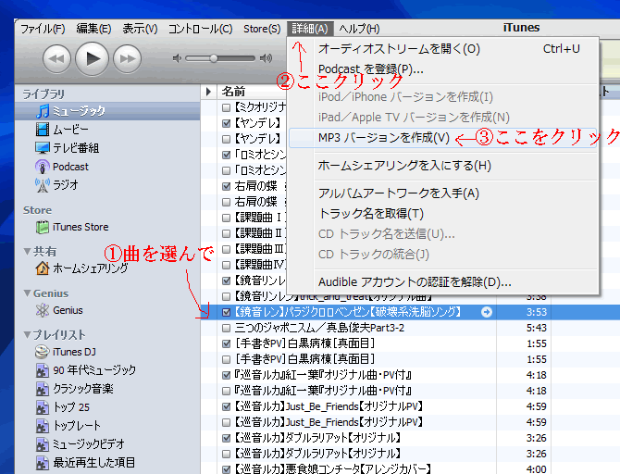The width and height of the screenshot is (620, 474).
Task: Open the ムービー library in sidebar
Action: point(70,130)
